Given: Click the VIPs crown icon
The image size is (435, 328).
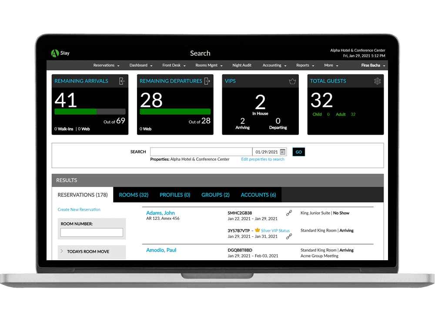Looking at the screenshot, I should [292, 81].
